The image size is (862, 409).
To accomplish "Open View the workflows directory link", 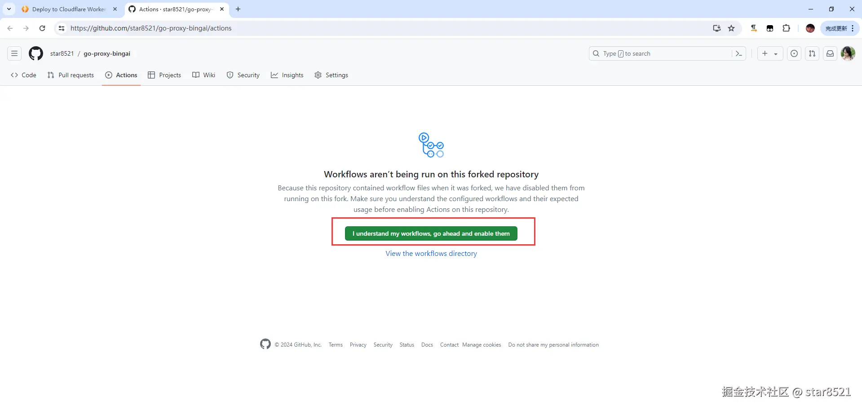I will [431, 254].
